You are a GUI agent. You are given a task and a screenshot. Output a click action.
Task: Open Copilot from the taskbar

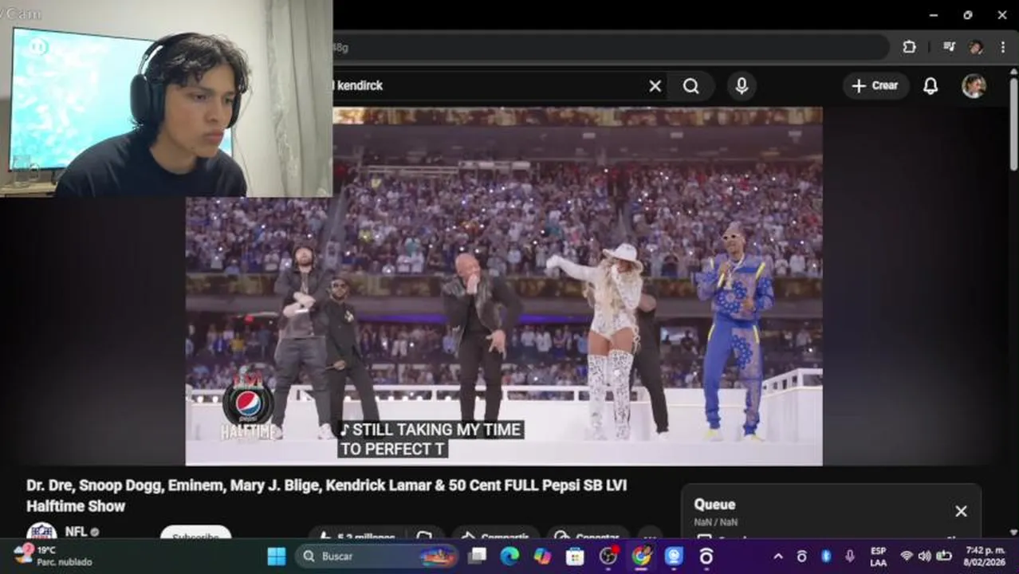542,556
